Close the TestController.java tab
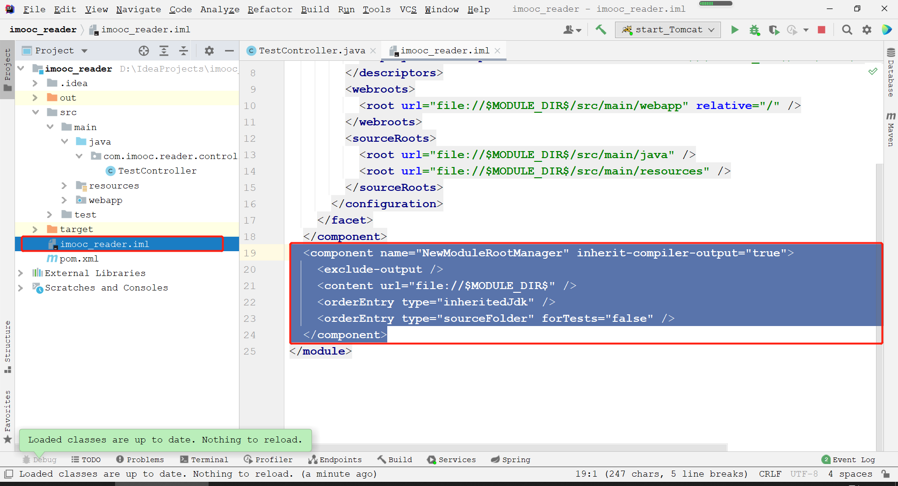898x486 pixels. point(373,51)
